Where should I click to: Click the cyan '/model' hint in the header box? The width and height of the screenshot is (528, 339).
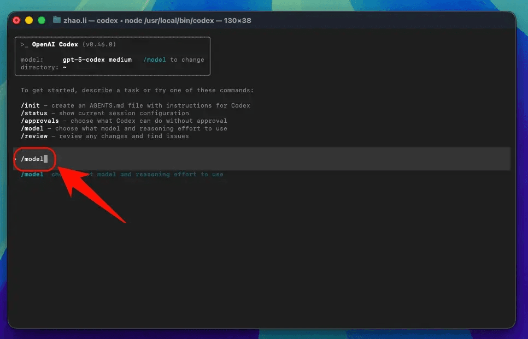click(155, 60)
